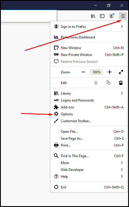Image resolution: width=129 pixels, height=207 pixels.
Task: Reset zoom via the 100% indicator
Action: (96, 72)
